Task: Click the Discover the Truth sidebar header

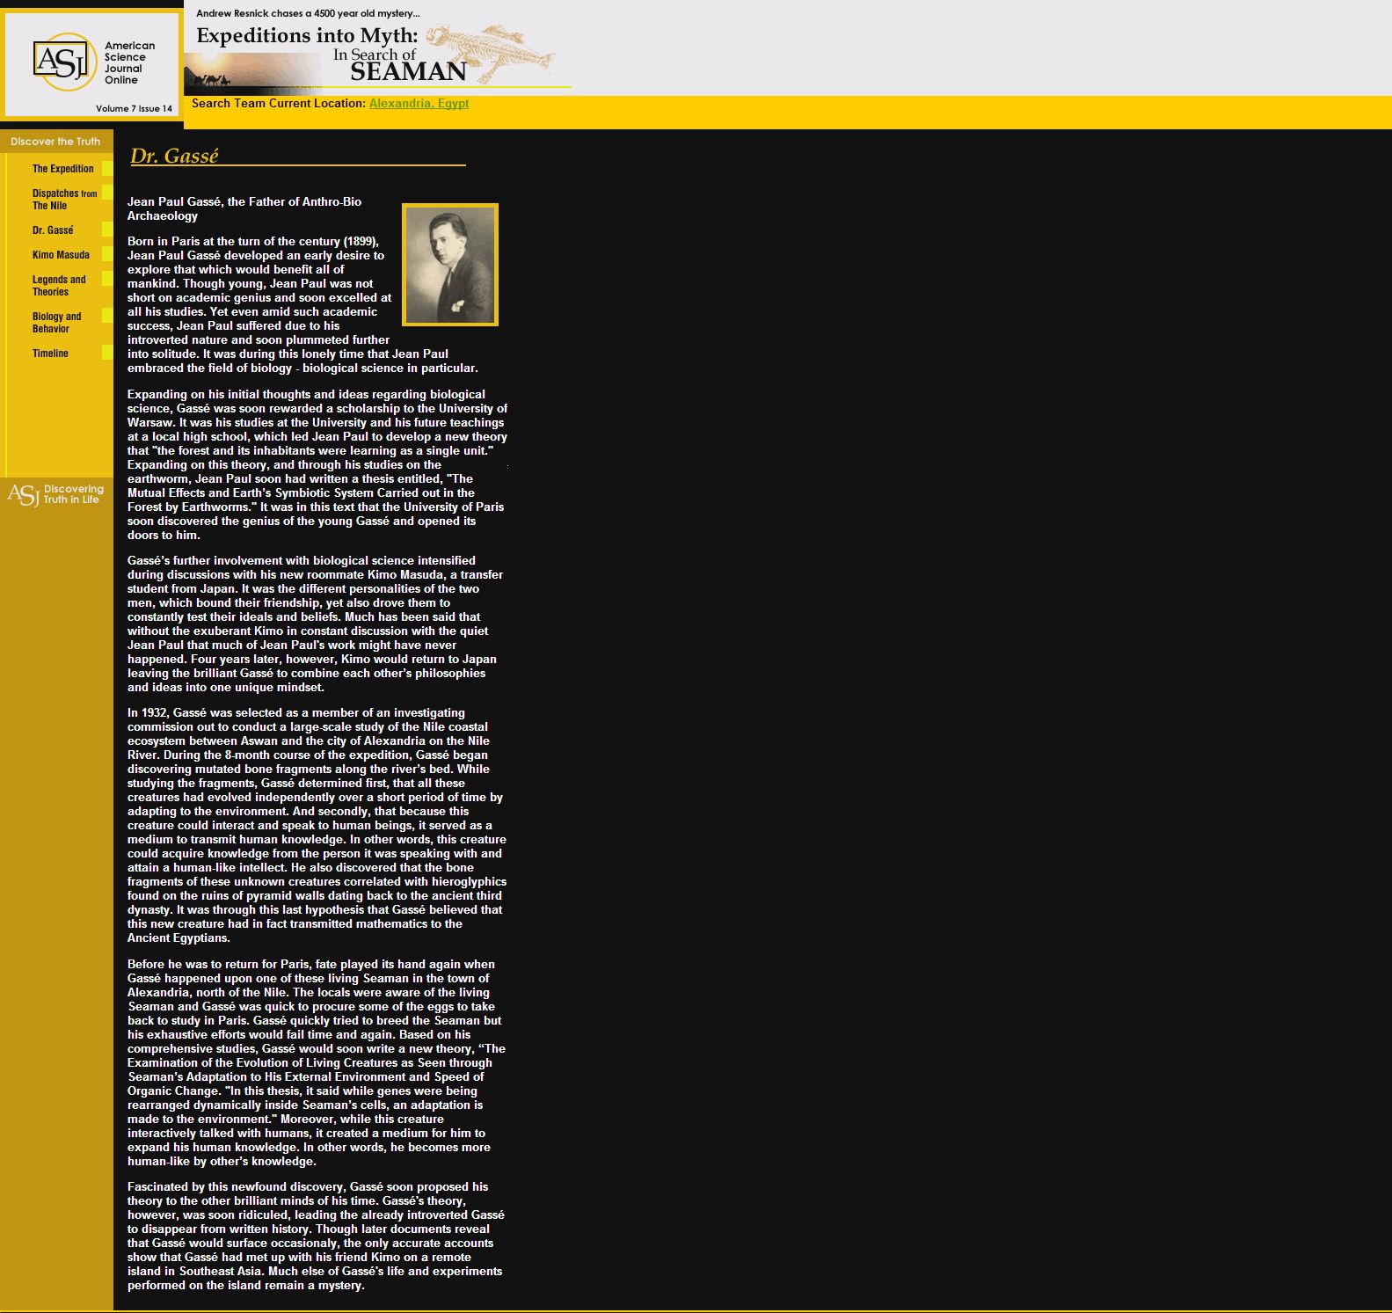Action: [55, 142]
